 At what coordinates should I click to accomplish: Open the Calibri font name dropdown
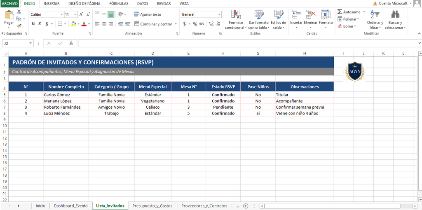(62, 14)
